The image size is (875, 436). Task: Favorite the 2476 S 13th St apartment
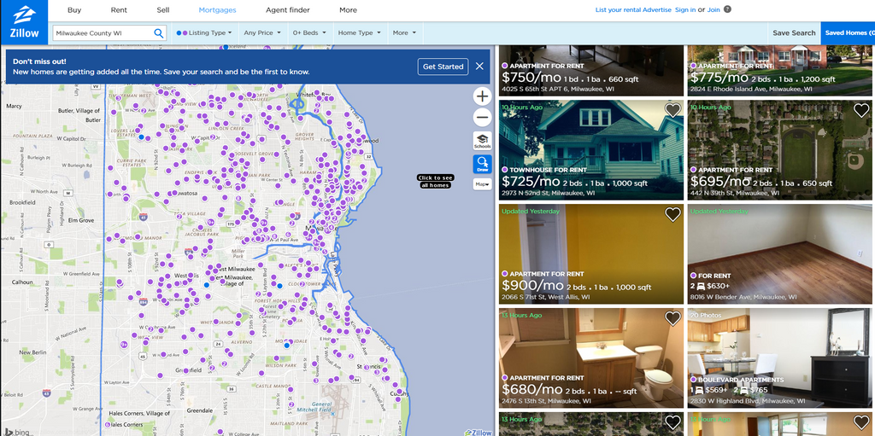672,318
